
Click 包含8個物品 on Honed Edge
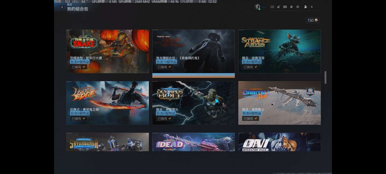[79, 113]
